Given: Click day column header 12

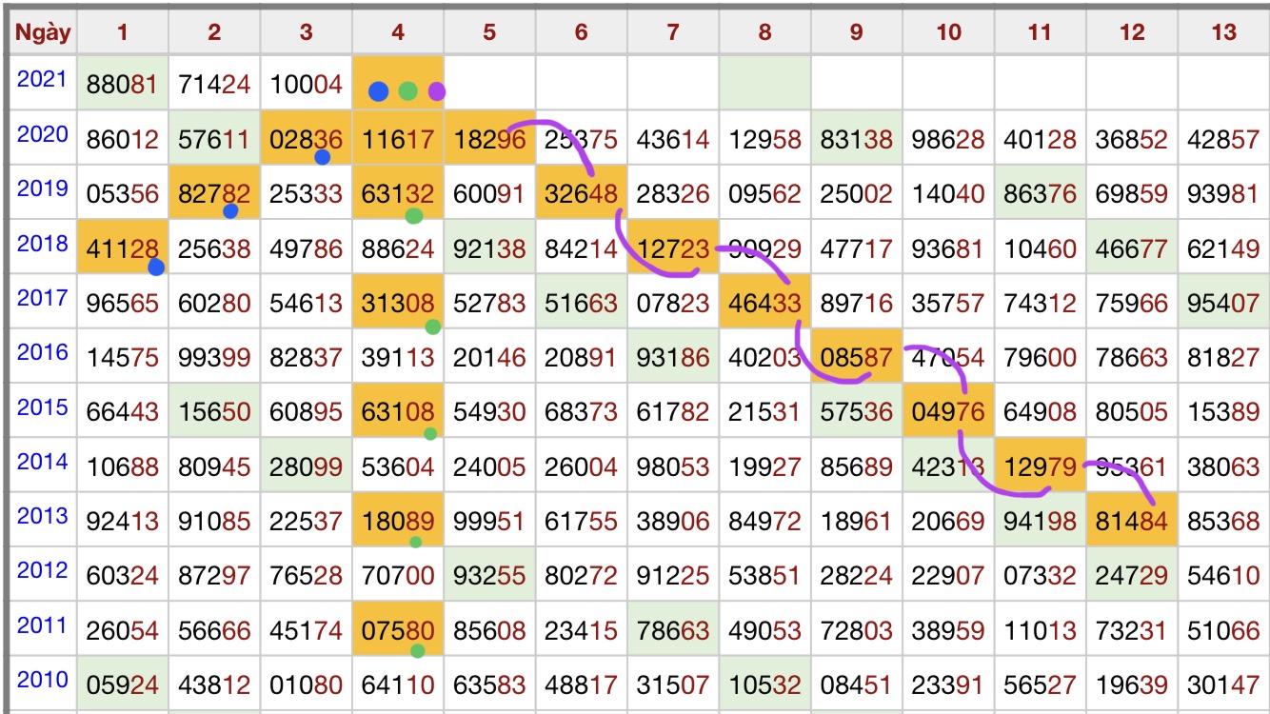Looking at the screenshot, I should (1132, 32).
